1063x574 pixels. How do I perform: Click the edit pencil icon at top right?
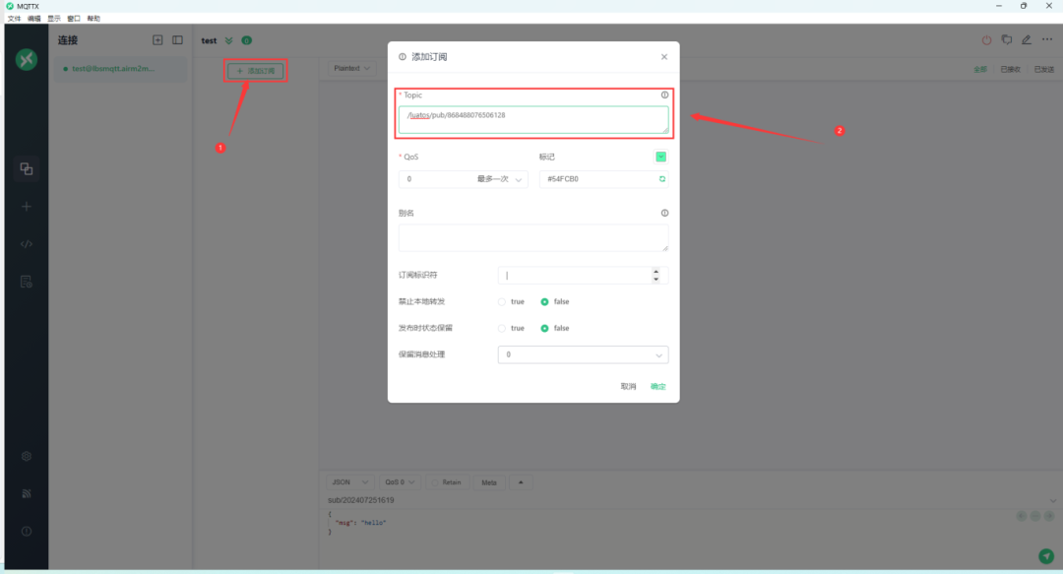coord(1027,40)
